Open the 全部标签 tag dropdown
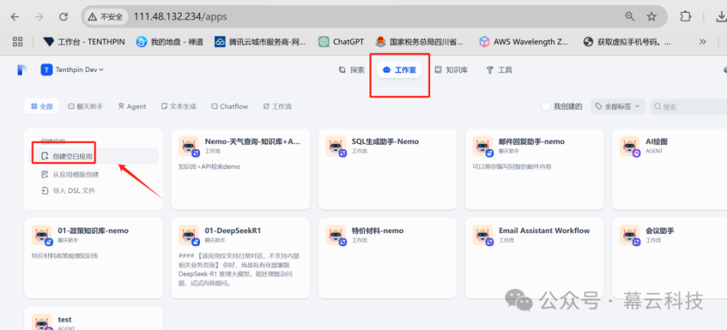Image resolution: width=727 pixels, height=330 pixels. [x=618, y=106]
